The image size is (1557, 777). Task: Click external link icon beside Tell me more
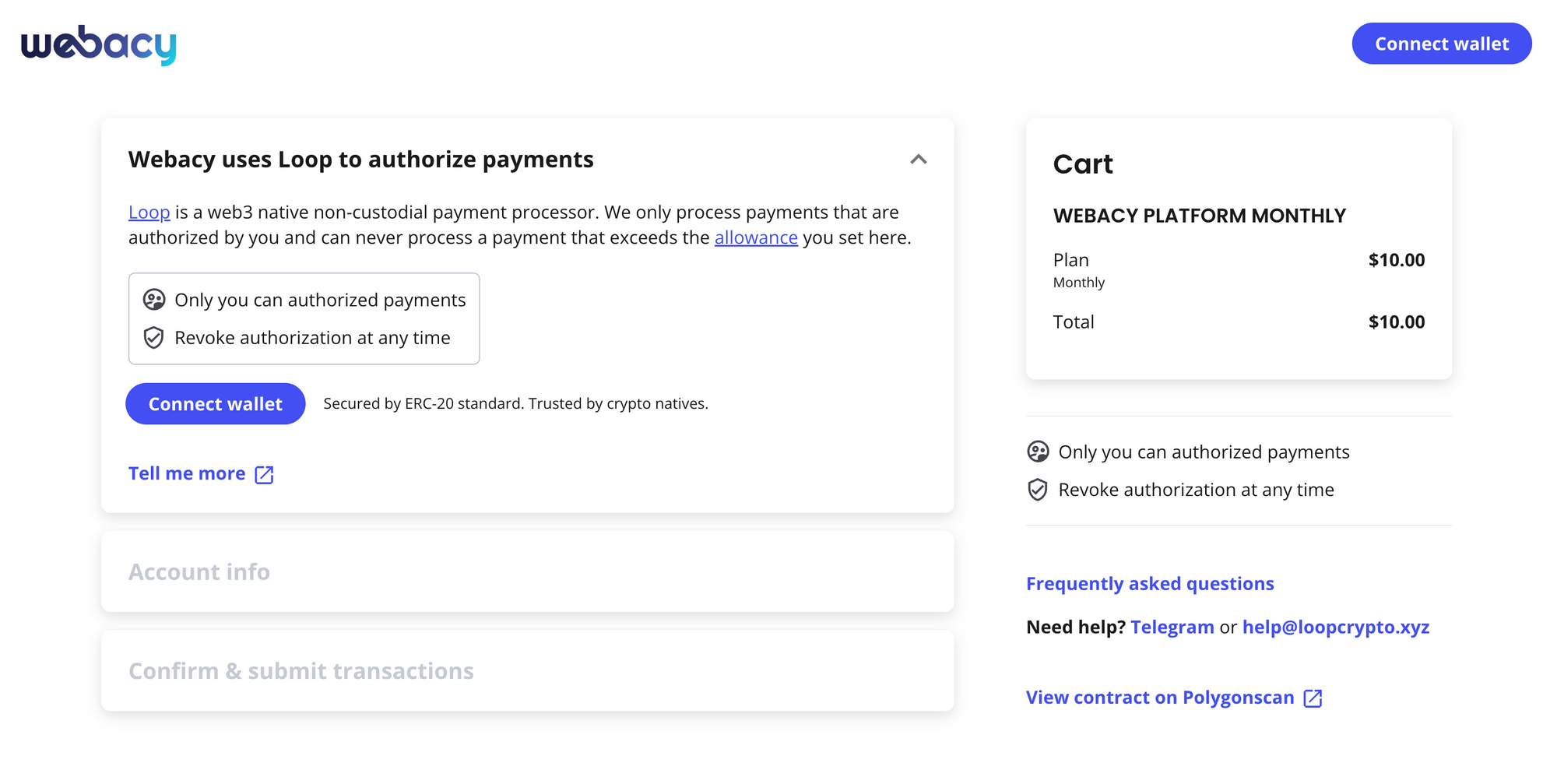(265, 475)
